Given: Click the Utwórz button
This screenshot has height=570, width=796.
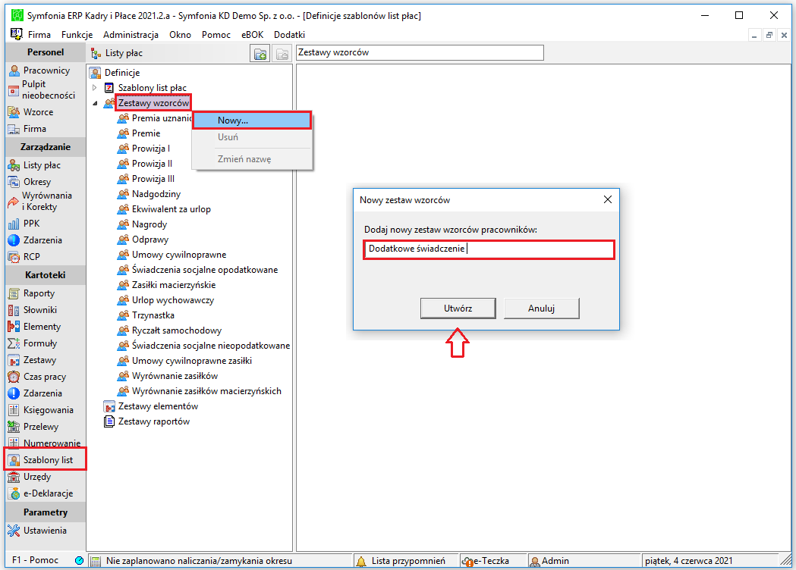Looking at the screenshot, I should 458,308.
